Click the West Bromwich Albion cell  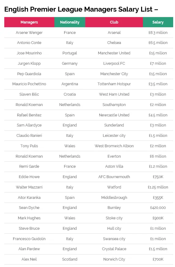[114, 146]
